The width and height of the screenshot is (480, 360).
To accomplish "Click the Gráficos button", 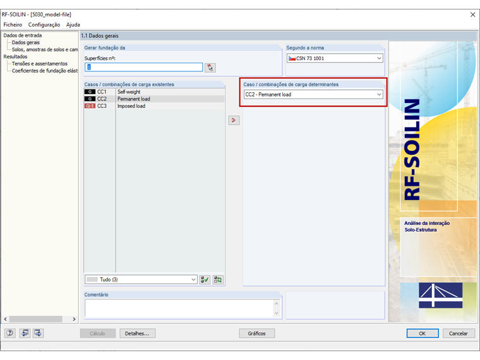I will (257, 333).
